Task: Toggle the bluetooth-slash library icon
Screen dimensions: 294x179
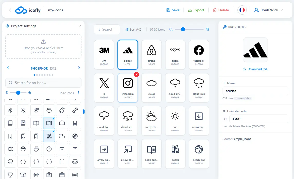Action: click(x=23, y=110)
